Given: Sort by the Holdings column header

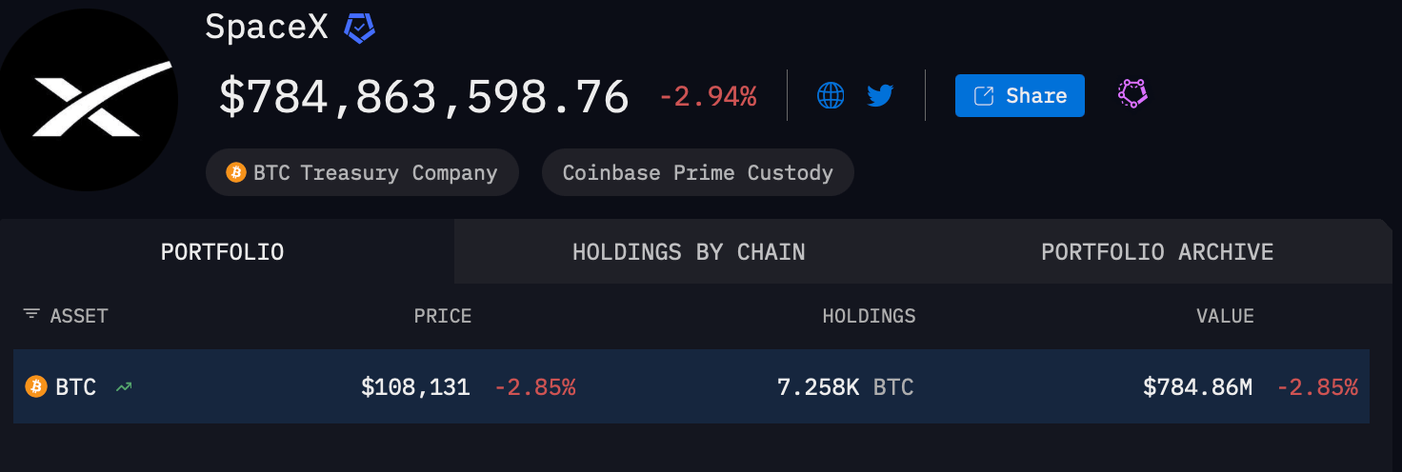Looking at the screenshot, I should point(869,316).
